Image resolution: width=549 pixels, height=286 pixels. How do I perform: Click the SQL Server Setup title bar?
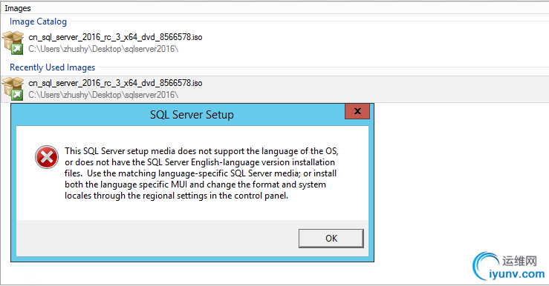[192, 115]
